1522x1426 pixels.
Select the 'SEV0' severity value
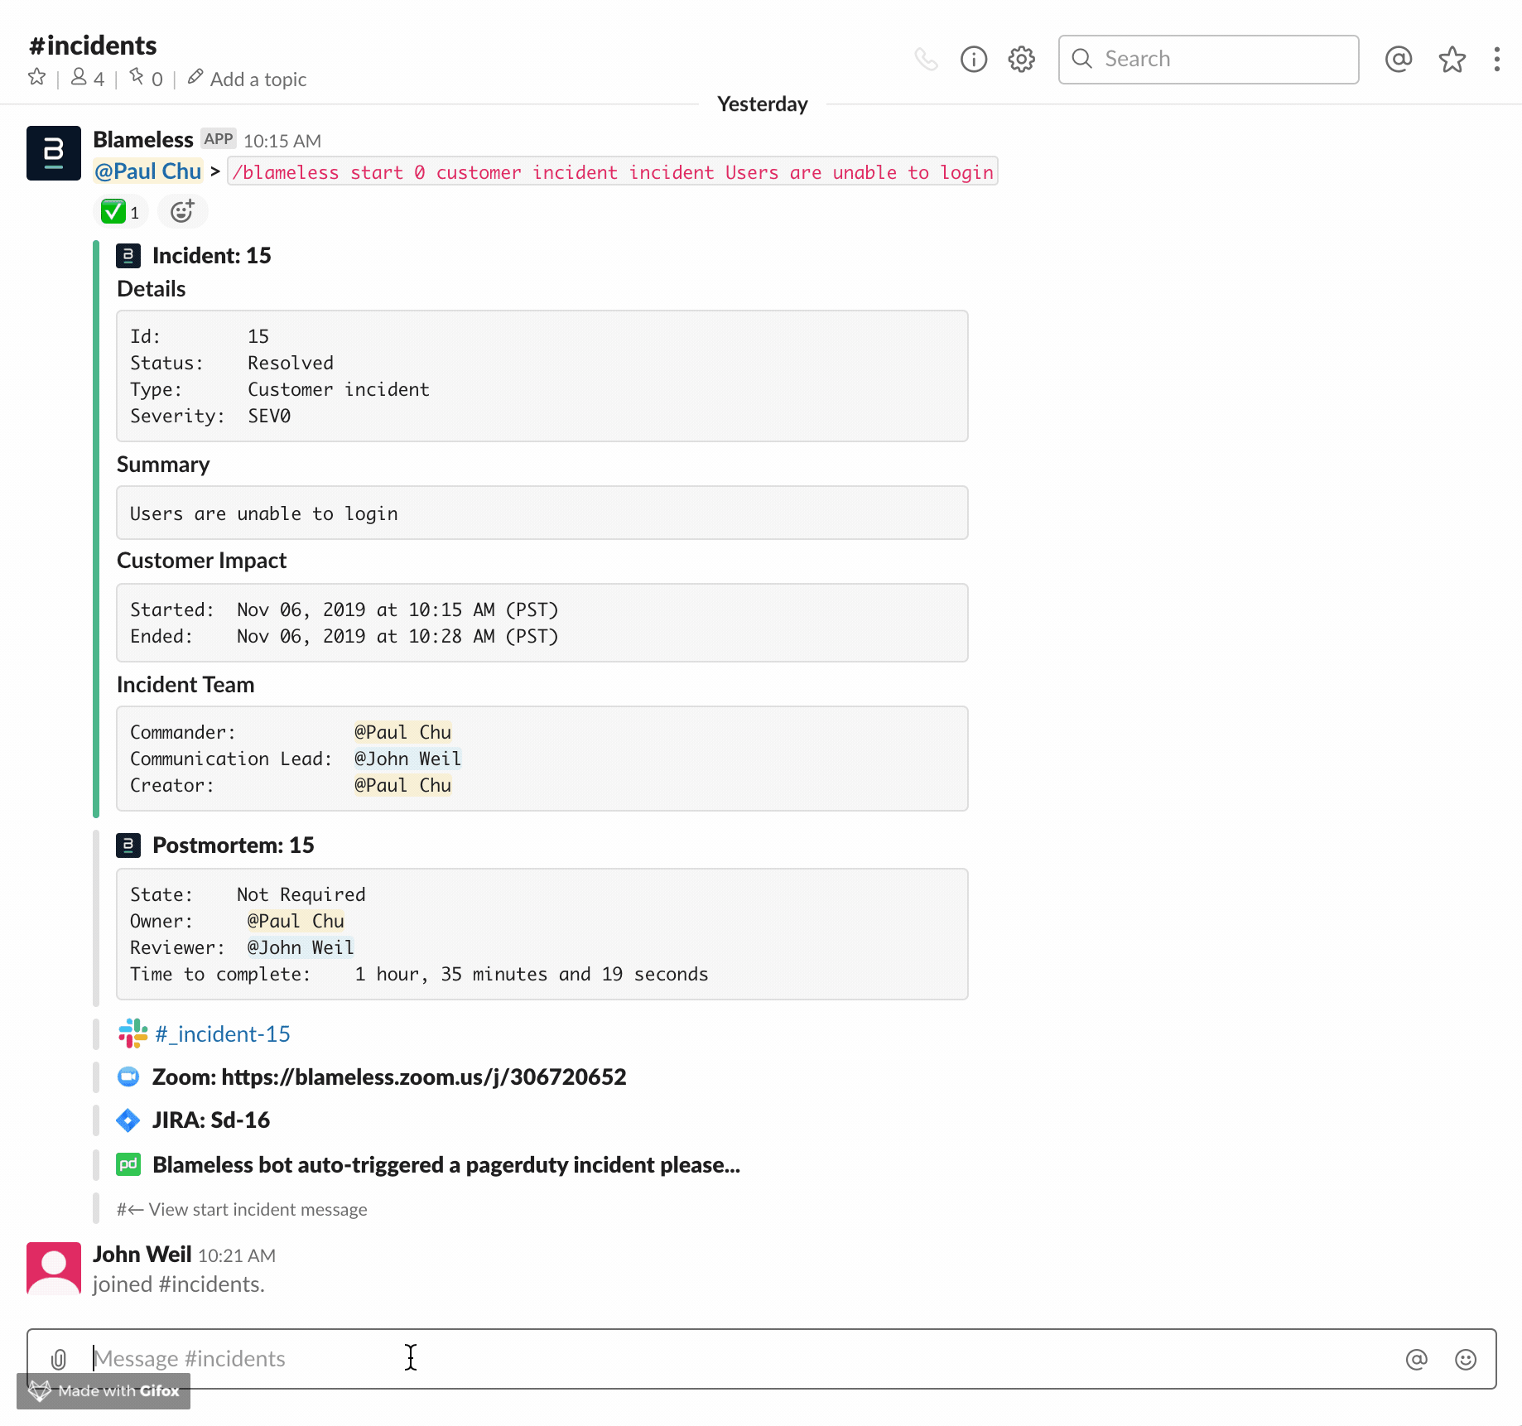pyautogui.click(x=269, y=416)
